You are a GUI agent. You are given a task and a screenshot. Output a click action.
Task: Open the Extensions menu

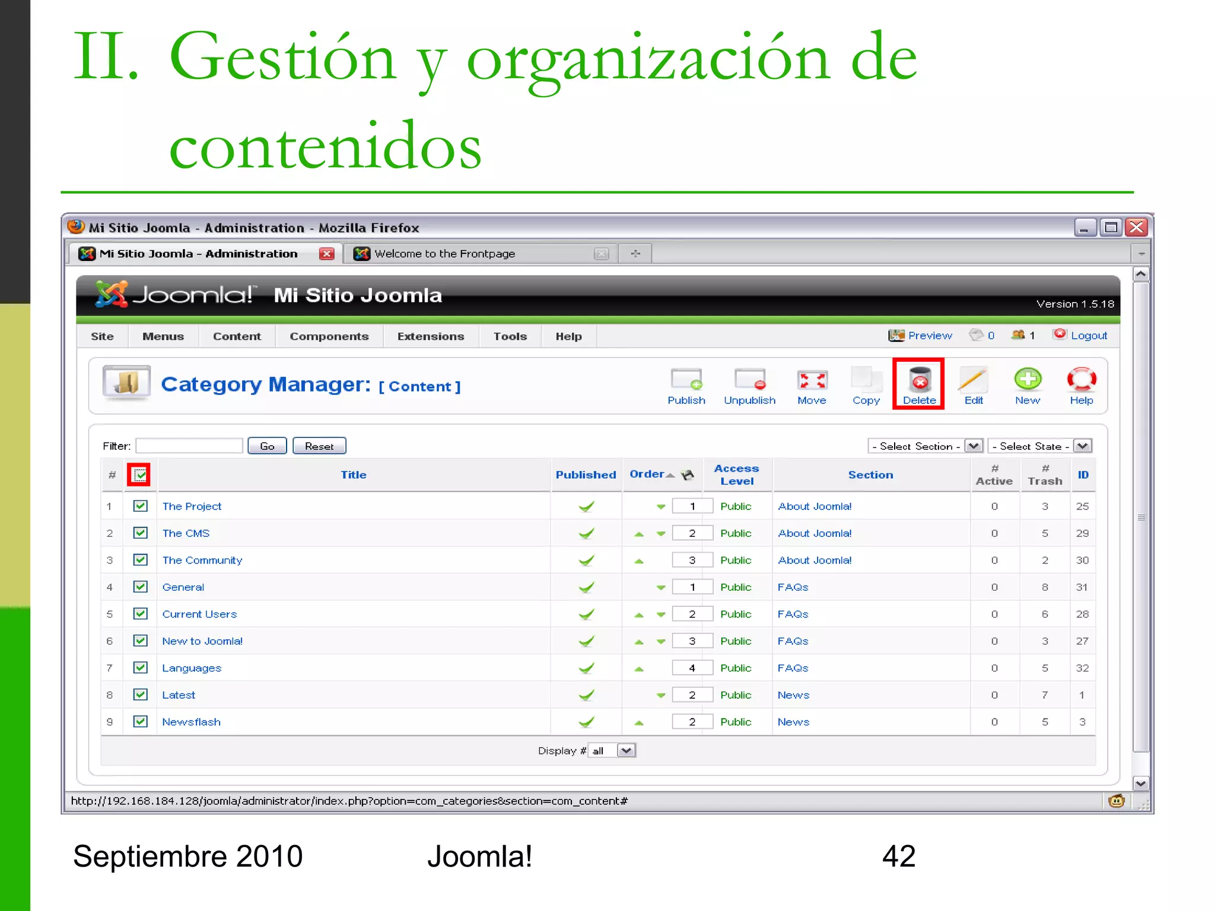[431, 336]
